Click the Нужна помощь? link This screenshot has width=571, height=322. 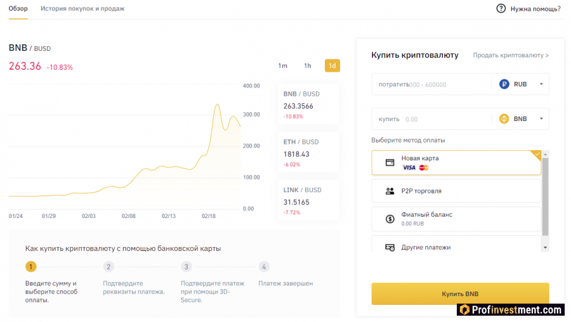535,9
